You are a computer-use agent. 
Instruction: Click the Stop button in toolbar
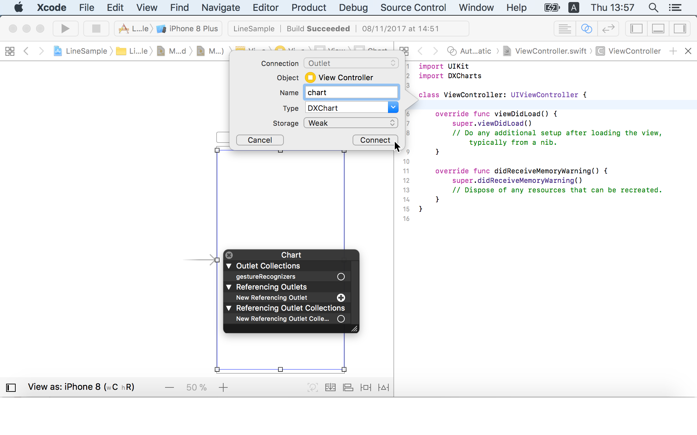pos(96,29)
